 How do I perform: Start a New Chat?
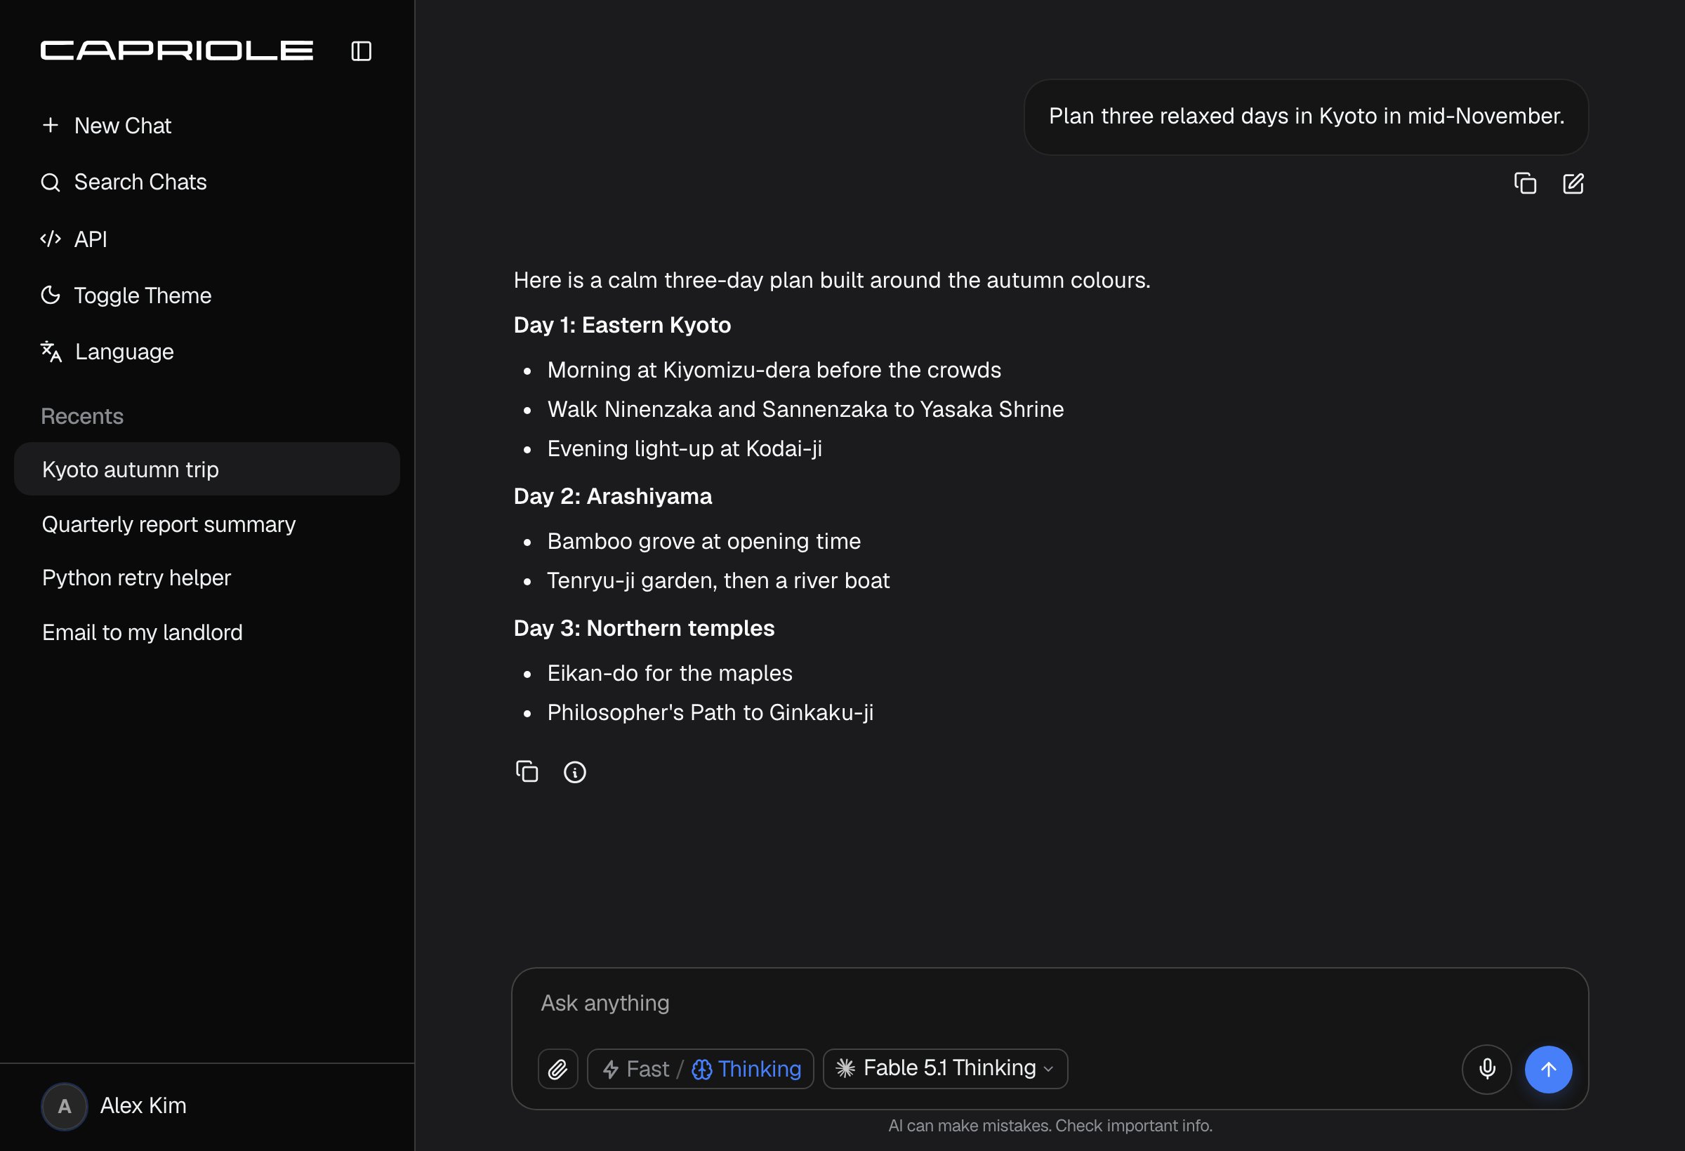pyautogui.click(x=106, y=126)
